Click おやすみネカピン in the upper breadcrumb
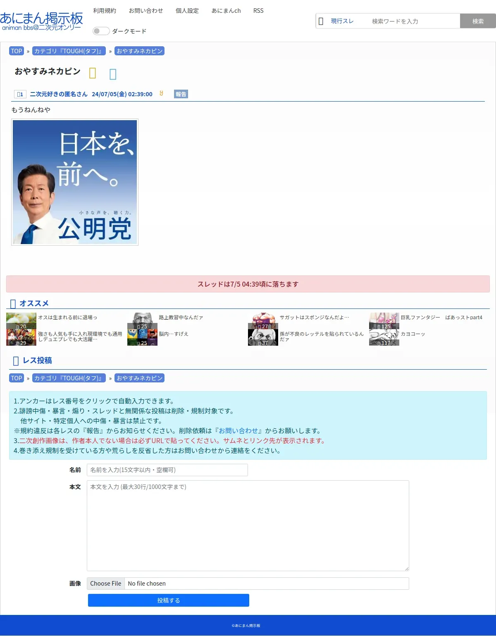Screen dimensions: 496x636 [x=139, y=51]
